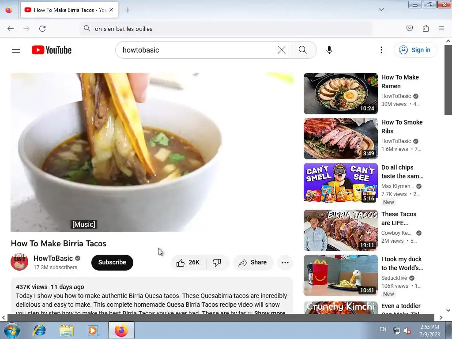
Task: Open HowToBasic channel avatar
Action: [x=19, y=262]
